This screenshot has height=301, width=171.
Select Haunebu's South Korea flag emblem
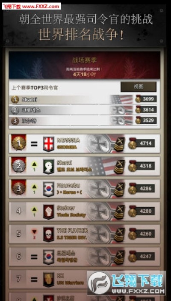click(x=48, y=189)
